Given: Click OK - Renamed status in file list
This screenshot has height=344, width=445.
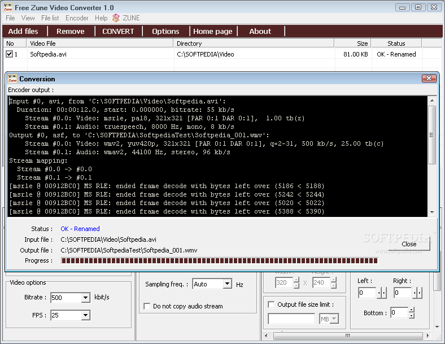Looking at the screenshot, I should click(x=396, y=54).
